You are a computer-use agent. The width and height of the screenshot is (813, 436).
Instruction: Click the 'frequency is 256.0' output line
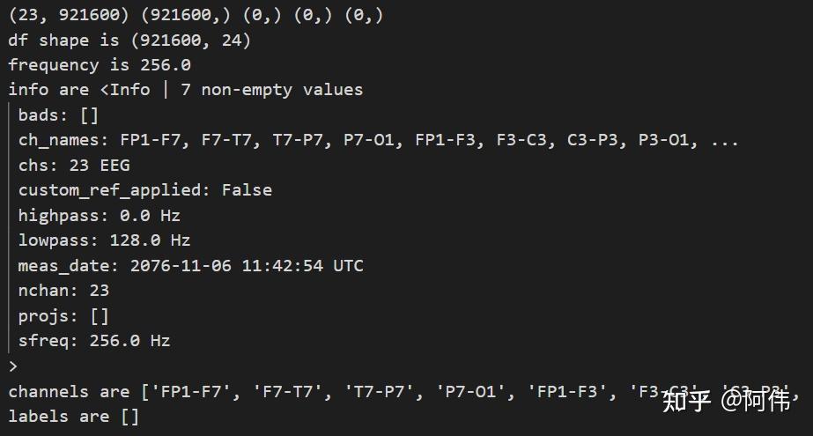100,65
